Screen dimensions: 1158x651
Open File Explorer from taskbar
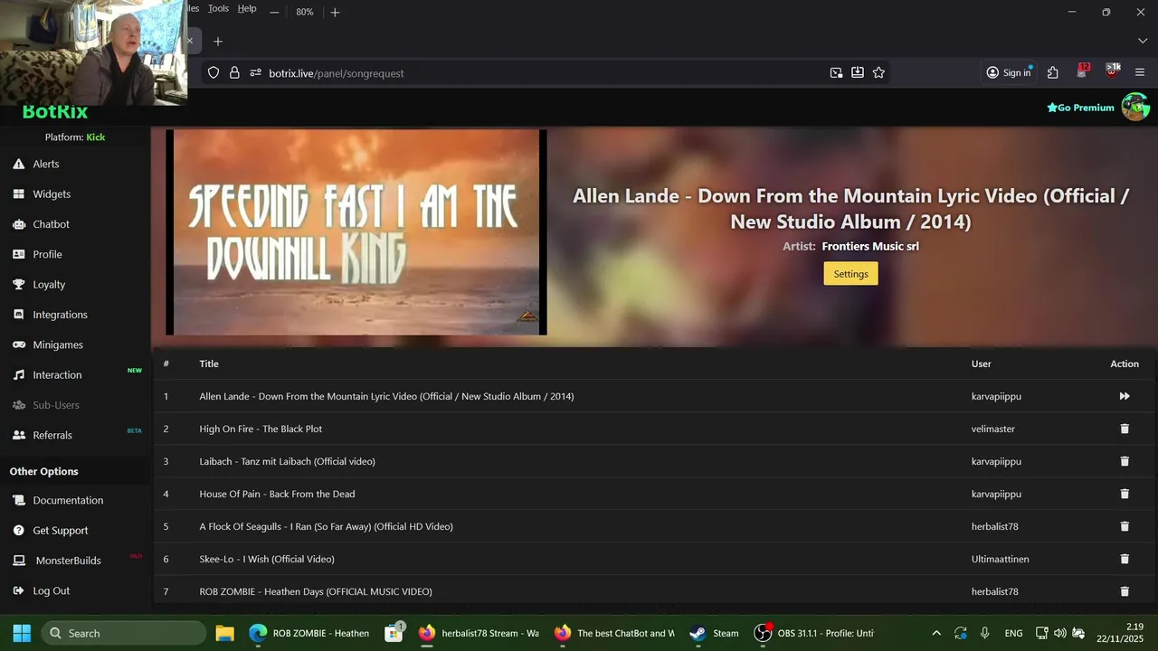coord(224,633)
